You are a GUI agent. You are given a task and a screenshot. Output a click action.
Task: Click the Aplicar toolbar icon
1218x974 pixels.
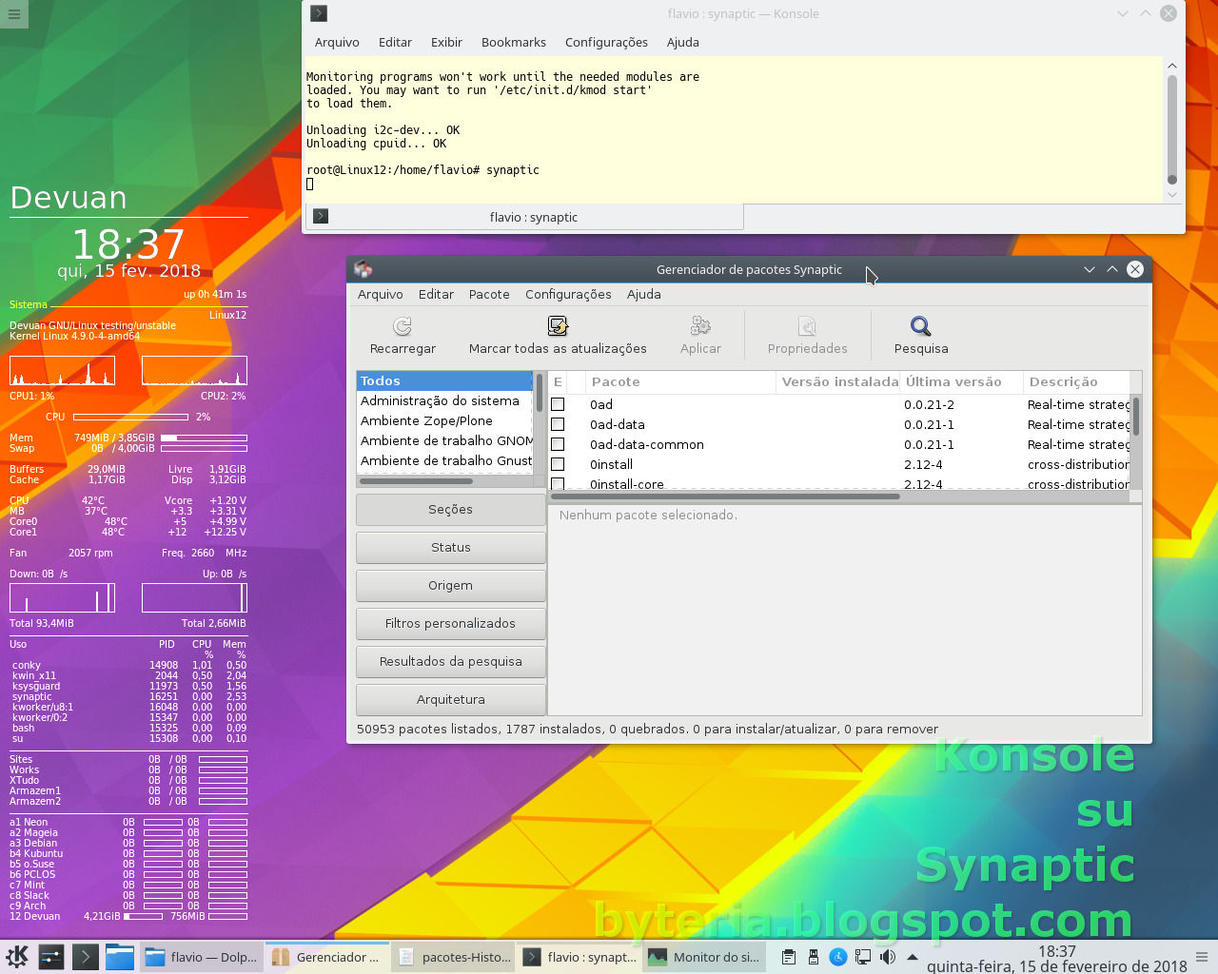point(700,326)
